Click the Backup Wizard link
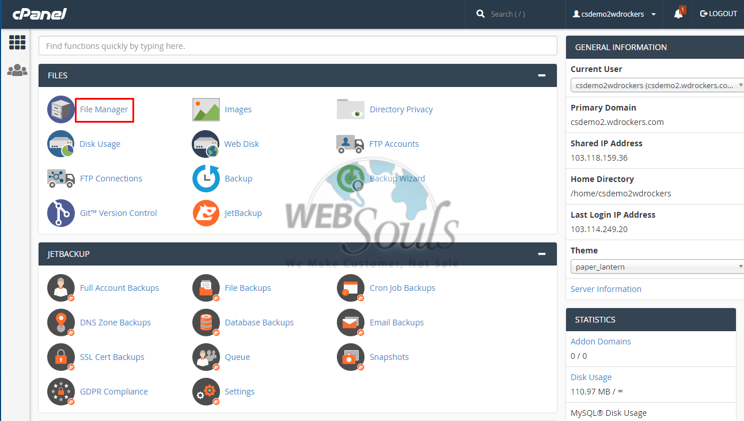 (397, 179)
